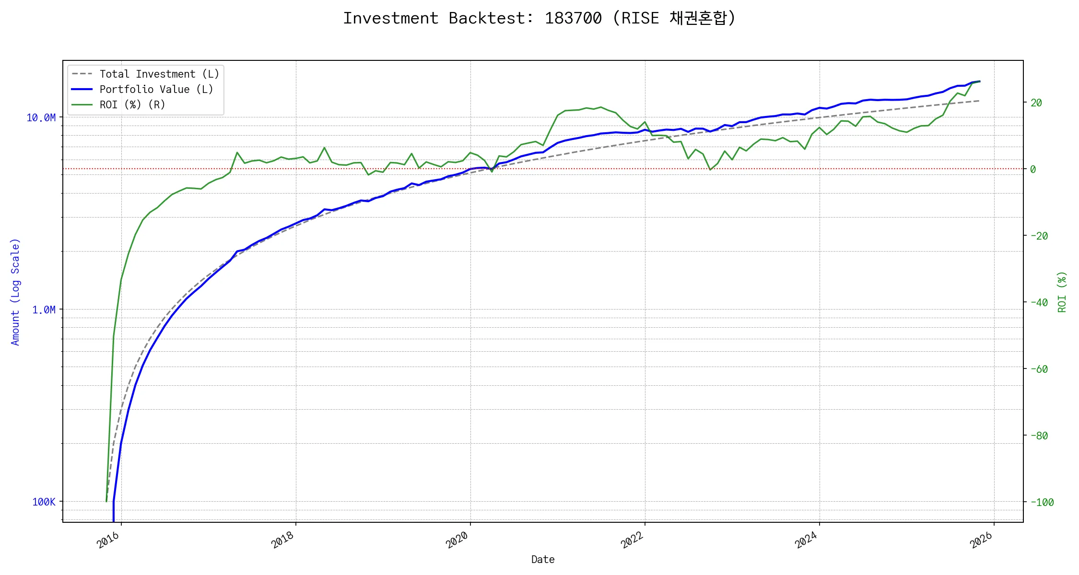Click the Amount (Log Scale) axis title

click(15, 291)
